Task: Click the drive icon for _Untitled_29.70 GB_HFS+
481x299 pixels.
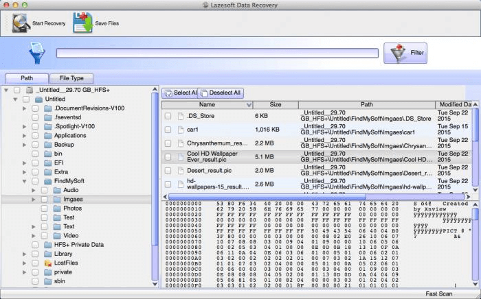Action: [x=29, y=90]
